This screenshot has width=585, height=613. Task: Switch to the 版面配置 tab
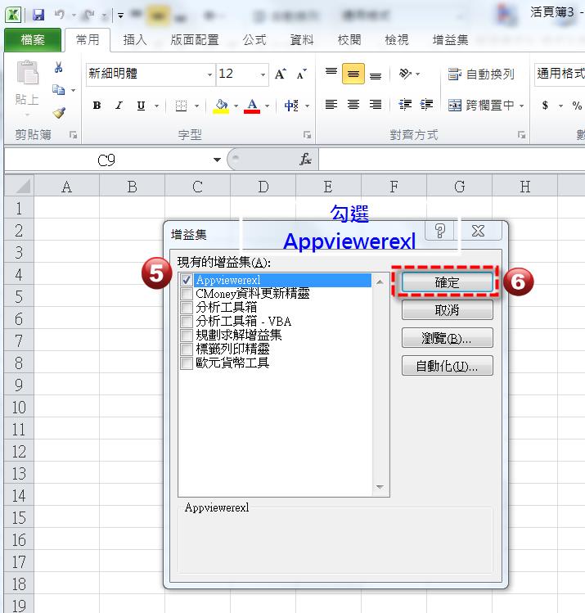(x=195, y=39)
